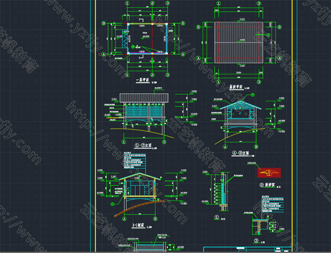Select axis bubble ① below ①-③ elevation
Screen dimensions: 331x253
[x=124, y=142]
